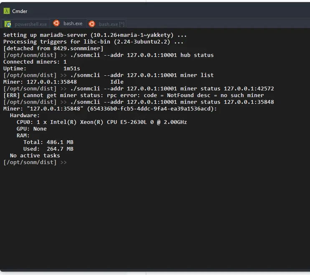Click the 'hub status' command line
310x275 pixels.
pyautogui.click(x=108, y=55)
